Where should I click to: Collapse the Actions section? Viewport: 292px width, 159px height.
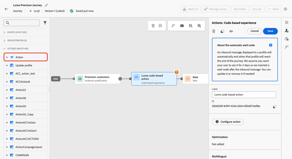pyautogui.click(x=25, y=48)
